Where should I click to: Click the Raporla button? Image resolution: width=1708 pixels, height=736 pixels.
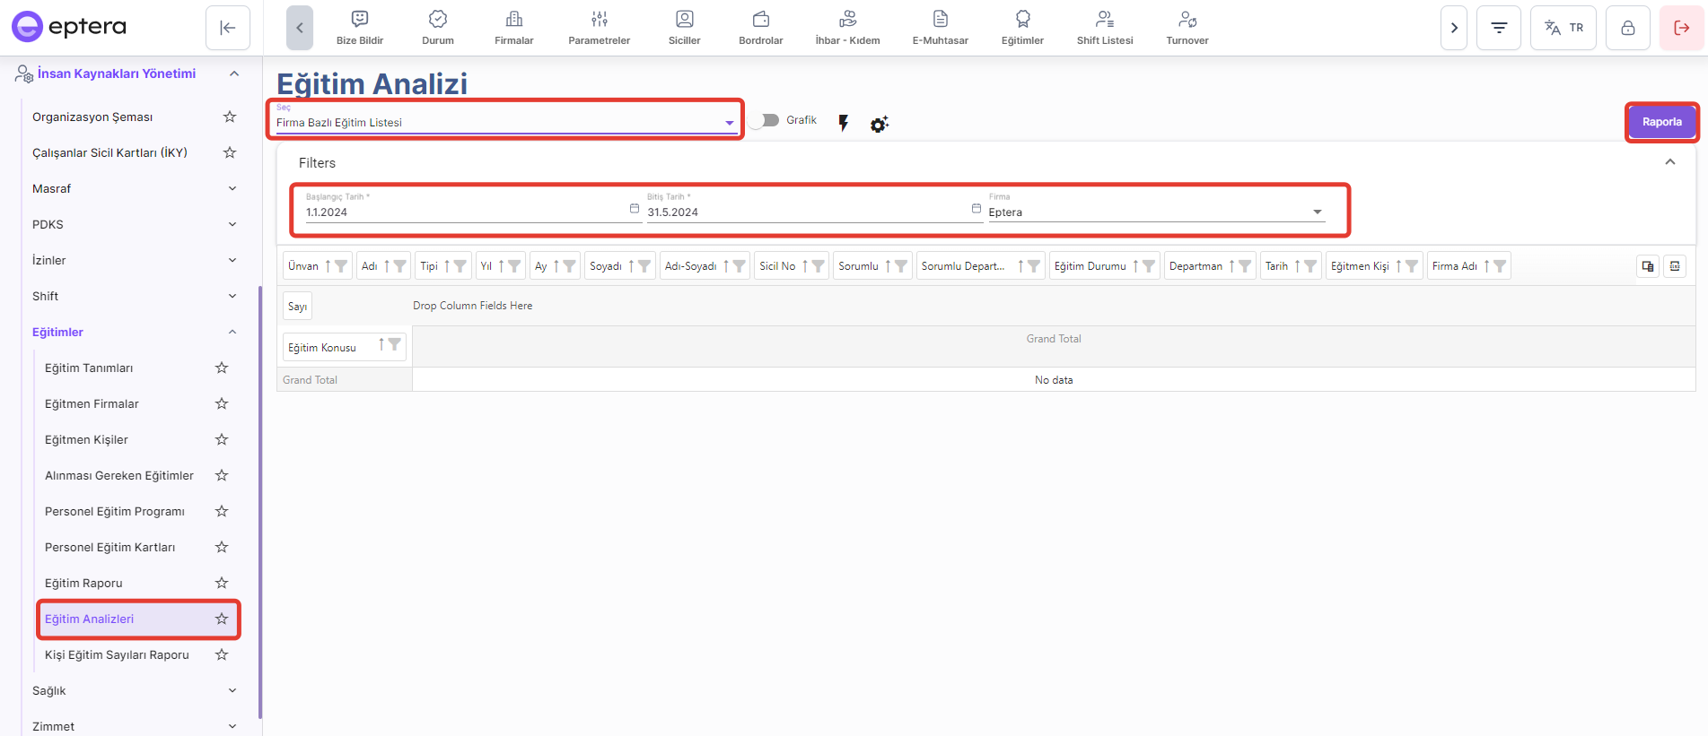(1661, 122)
